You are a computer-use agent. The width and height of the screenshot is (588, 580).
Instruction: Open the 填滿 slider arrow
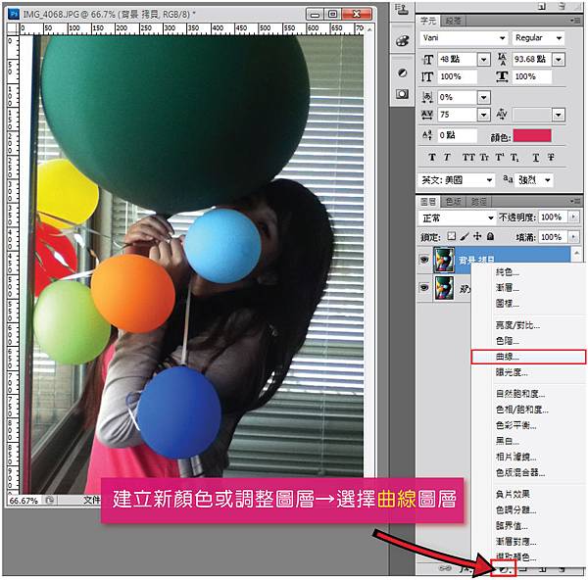[x=573, y=237]
